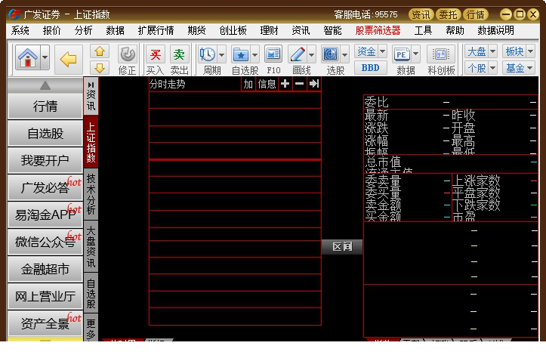This screenshot has height=355, width=546.
Task: Expand the 画线 dropdown arrow
Action: pos(312,54)
